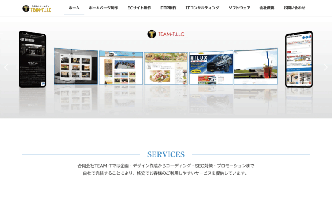
Task: Go to the ホーム menu item
Action: [74, 8]
